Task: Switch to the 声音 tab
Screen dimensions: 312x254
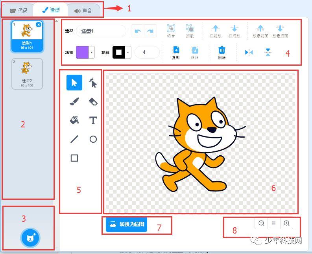Action: [x=83, y=11]
